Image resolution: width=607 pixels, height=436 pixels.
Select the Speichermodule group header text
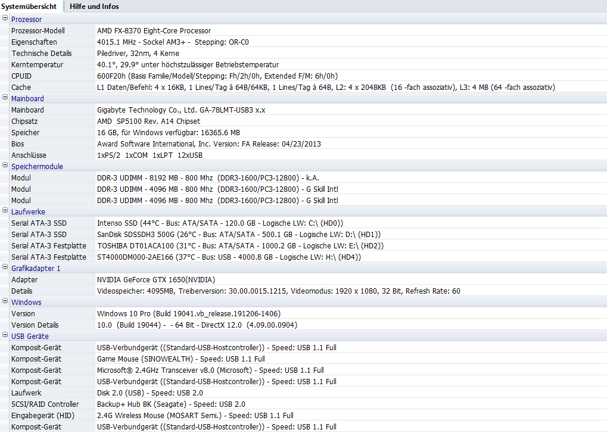pyautogui.click(x=37, y=167)
